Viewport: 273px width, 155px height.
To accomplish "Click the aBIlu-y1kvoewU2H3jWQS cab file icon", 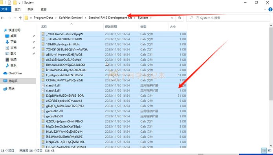I will tap(43, 54).
